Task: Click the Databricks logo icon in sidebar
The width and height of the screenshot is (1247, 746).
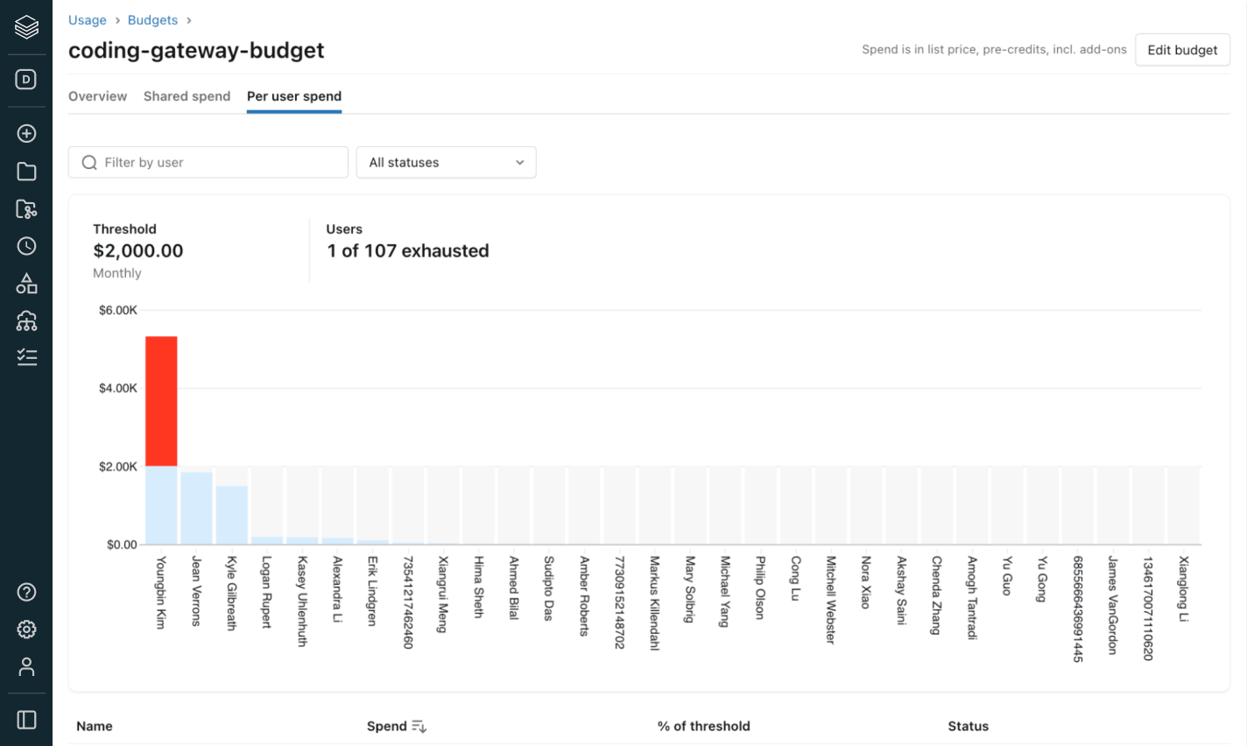Action: pos(26,27)
